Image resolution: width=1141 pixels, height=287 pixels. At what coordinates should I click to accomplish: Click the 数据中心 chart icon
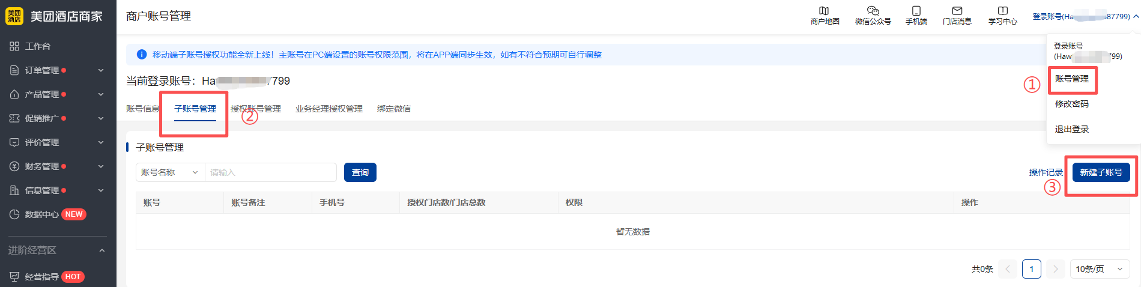14,214
